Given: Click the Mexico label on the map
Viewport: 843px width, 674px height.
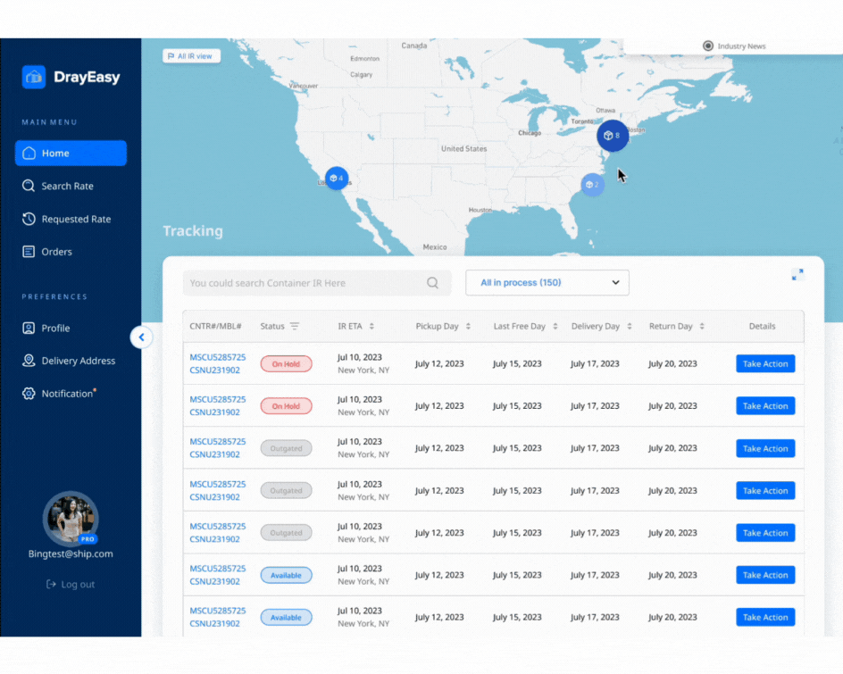Looking at the screenshot, I should point(435,247).
